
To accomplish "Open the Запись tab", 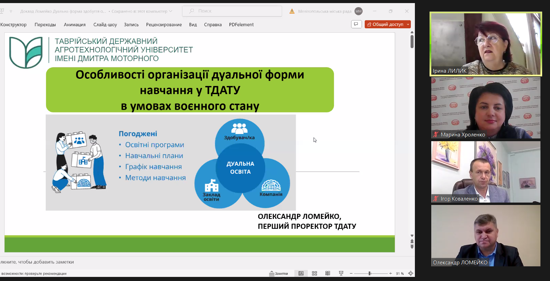I will (x=131, y=25).
